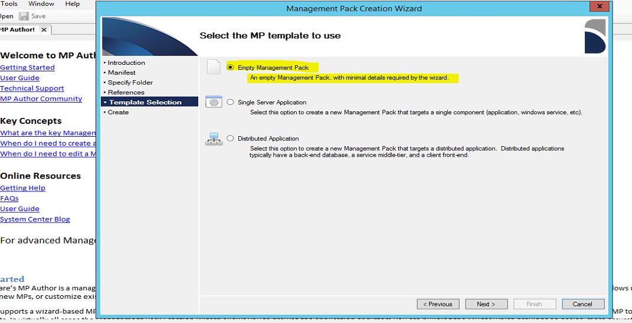Close the MP Author! tab via its X
The width and height of the screenshot is (632, 323).
click(44, 29)
